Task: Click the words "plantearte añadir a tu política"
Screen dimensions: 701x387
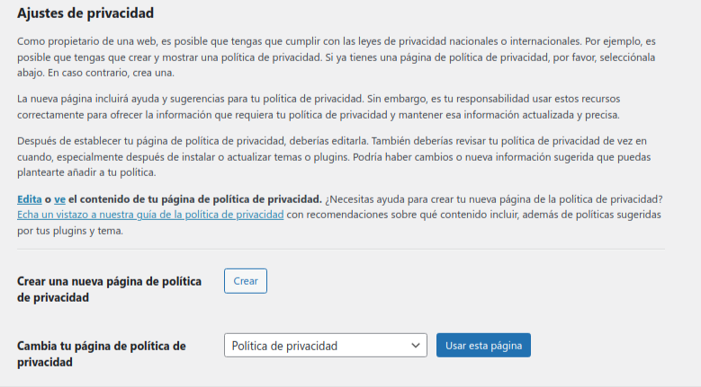Action: (x=87, y=173)
